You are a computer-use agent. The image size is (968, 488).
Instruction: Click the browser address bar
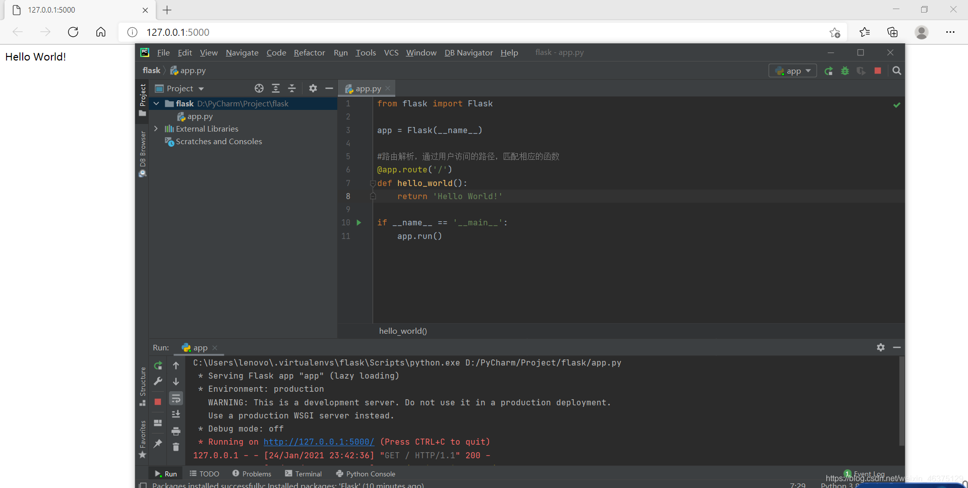pos(302,32)
